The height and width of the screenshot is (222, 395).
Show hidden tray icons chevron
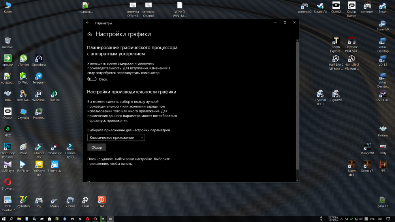(342, 219)
